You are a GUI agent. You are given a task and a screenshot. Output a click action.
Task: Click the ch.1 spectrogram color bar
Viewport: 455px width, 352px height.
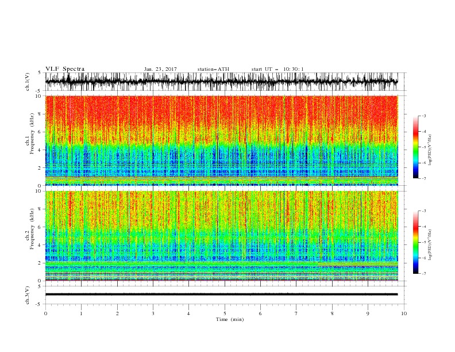(x=415, y=147)
